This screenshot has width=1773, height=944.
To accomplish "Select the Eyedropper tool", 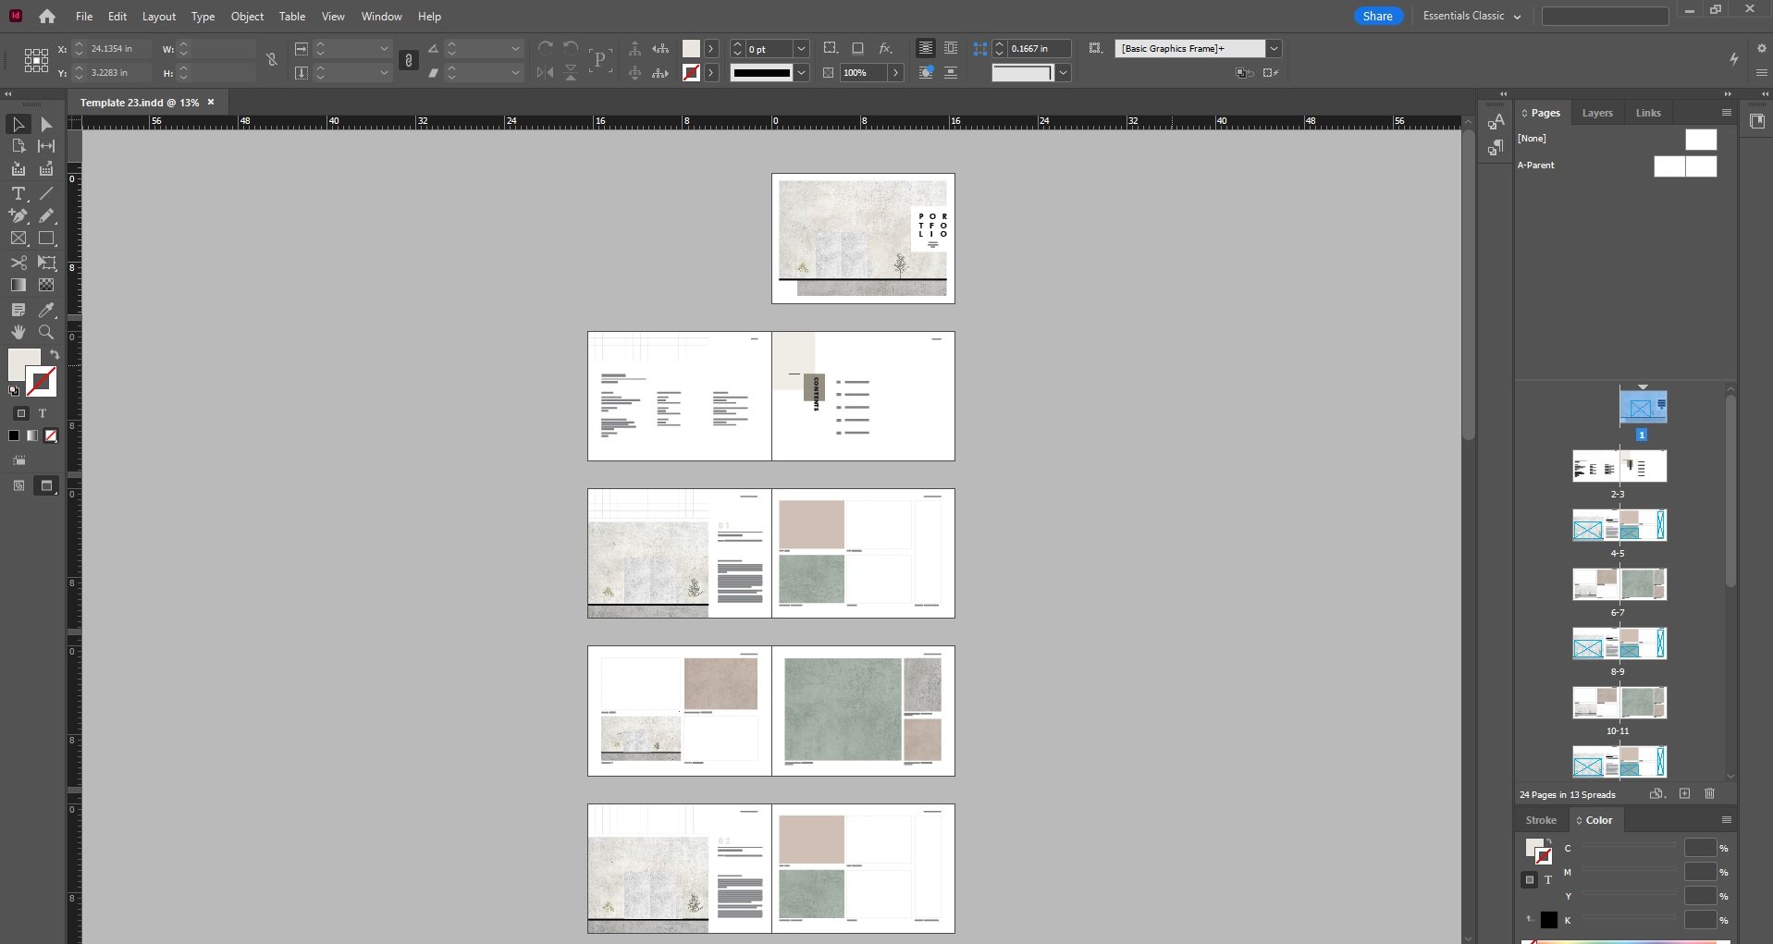I will 46,309.
